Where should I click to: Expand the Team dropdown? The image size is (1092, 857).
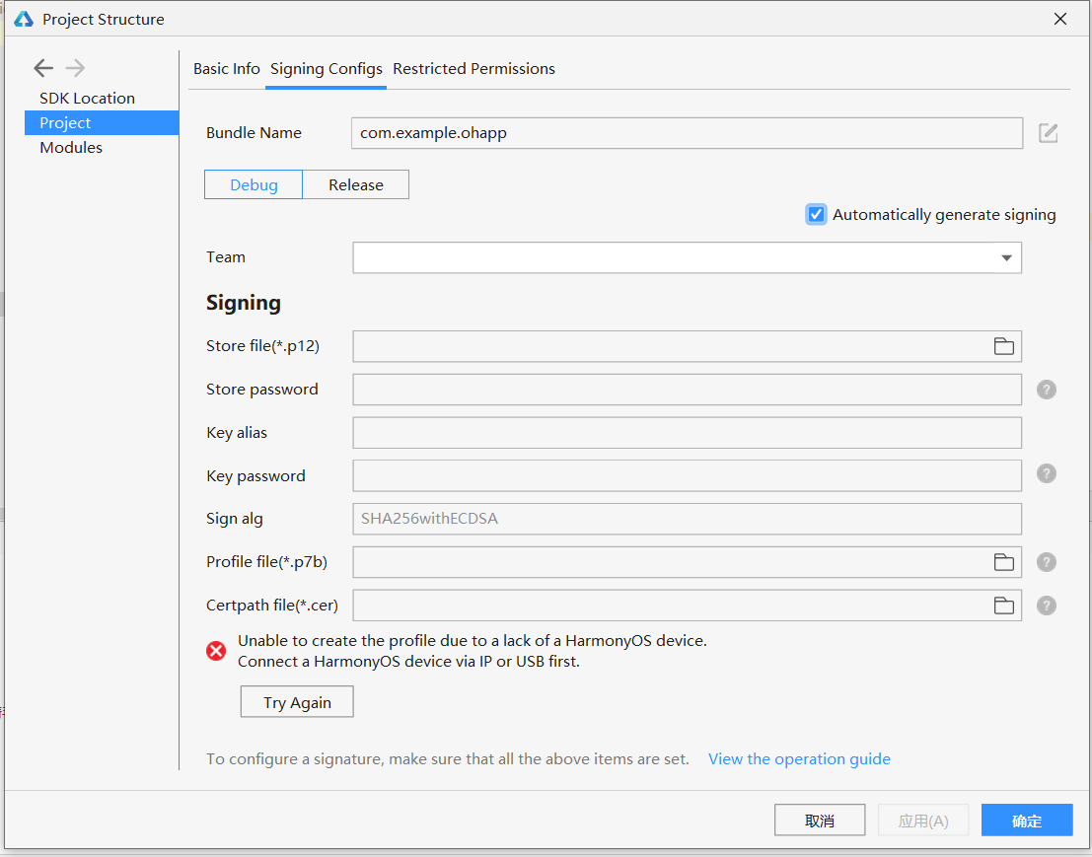pos(1006,257)
